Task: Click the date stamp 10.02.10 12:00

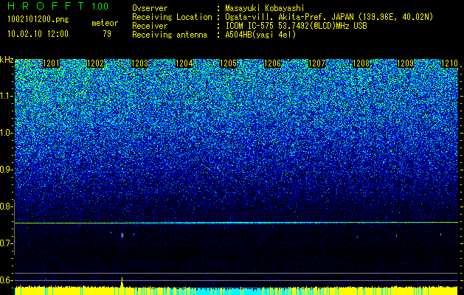Action: [38, 33]
